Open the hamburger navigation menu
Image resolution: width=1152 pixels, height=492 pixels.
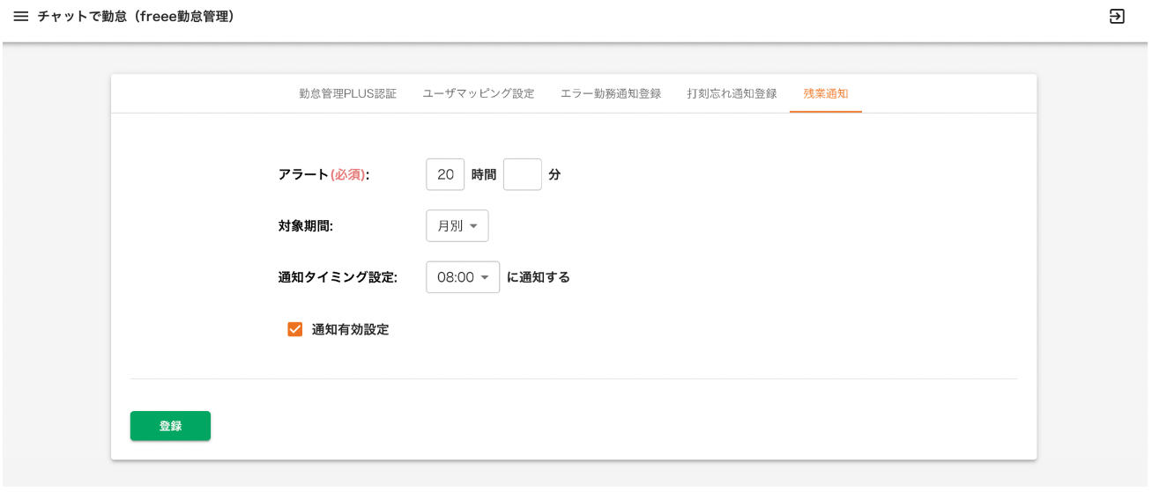point(21,17)
